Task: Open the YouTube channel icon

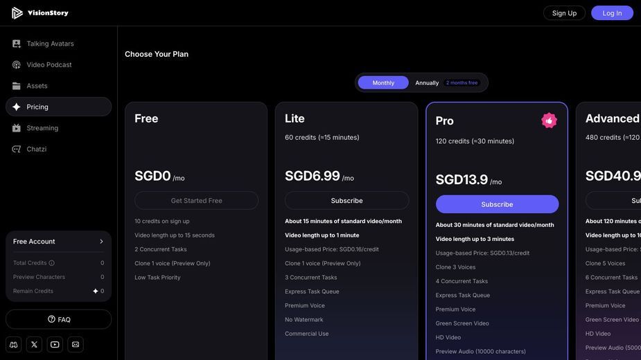Action: pos(55,345)
